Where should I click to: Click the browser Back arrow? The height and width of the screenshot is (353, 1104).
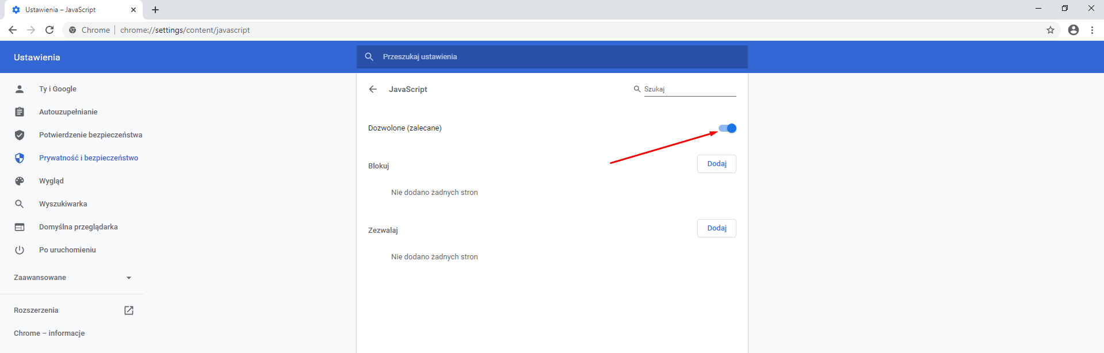pyautogui.click(x=13, y=30)
